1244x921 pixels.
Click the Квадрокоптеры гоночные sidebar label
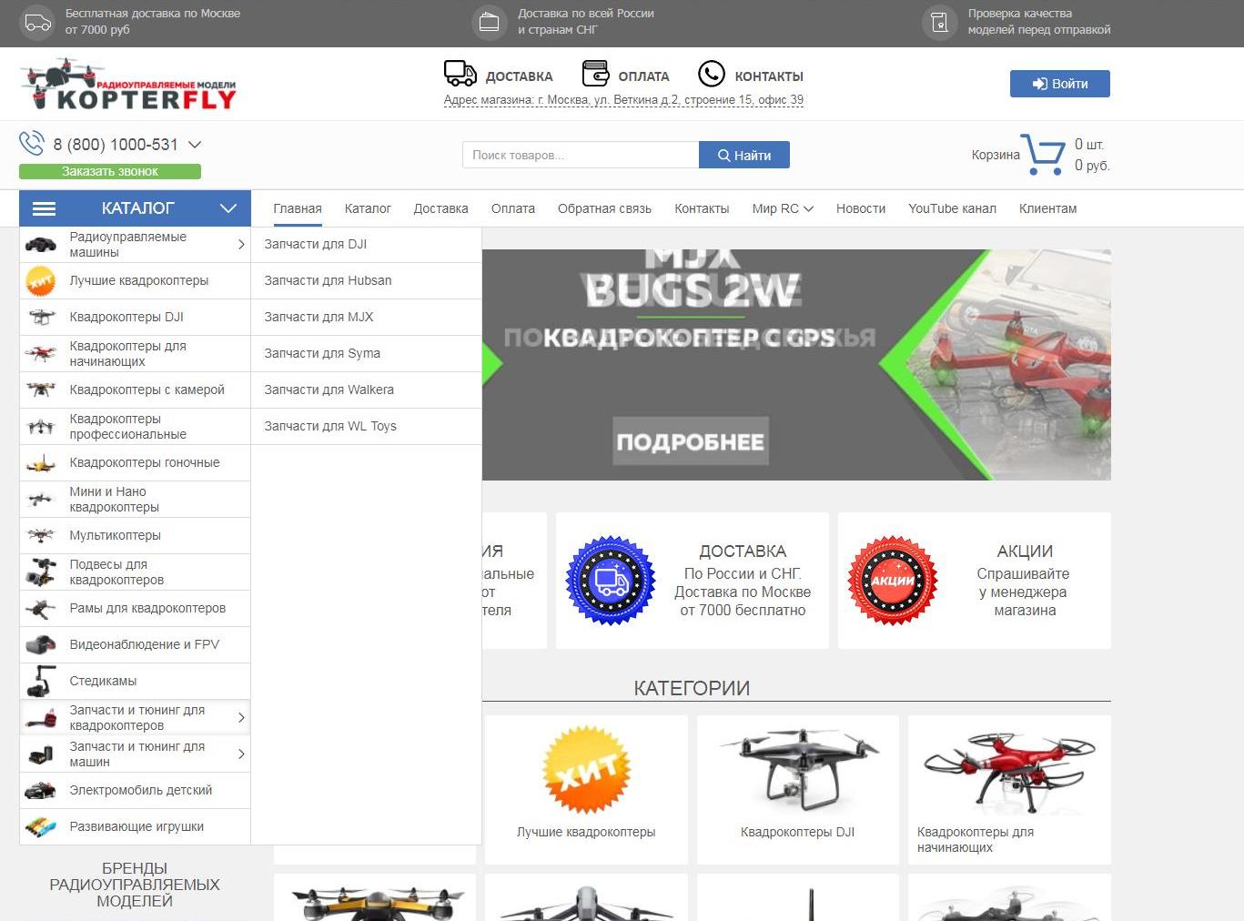[x=145, y=462]
